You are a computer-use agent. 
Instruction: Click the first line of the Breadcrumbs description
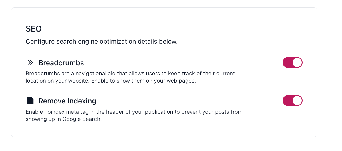tap(130, 74)
